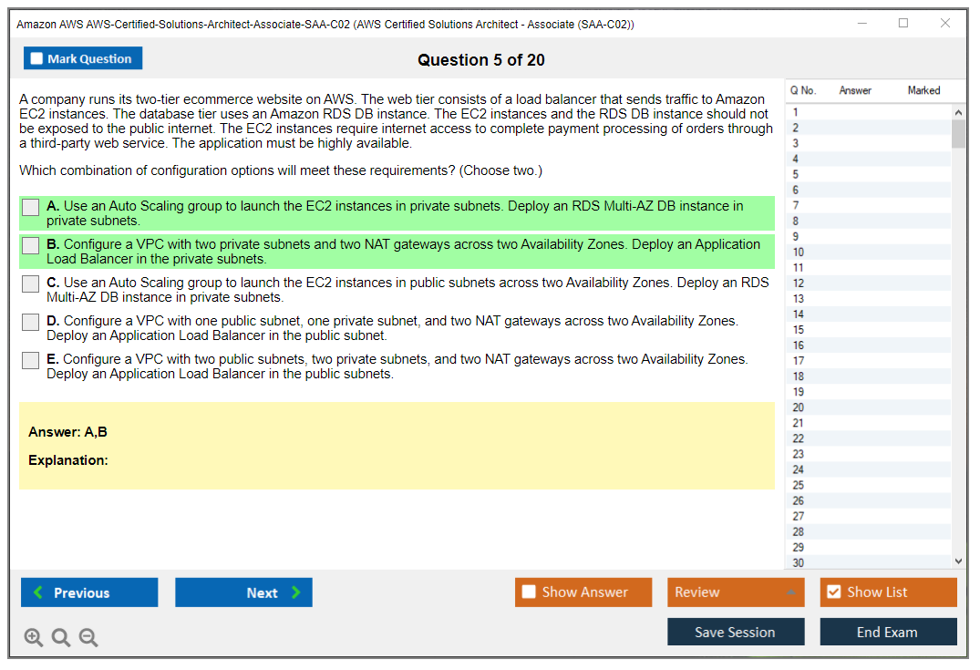Select answer option A checkbox
This screenshot has height=670, width=980.
coord(31,207)
